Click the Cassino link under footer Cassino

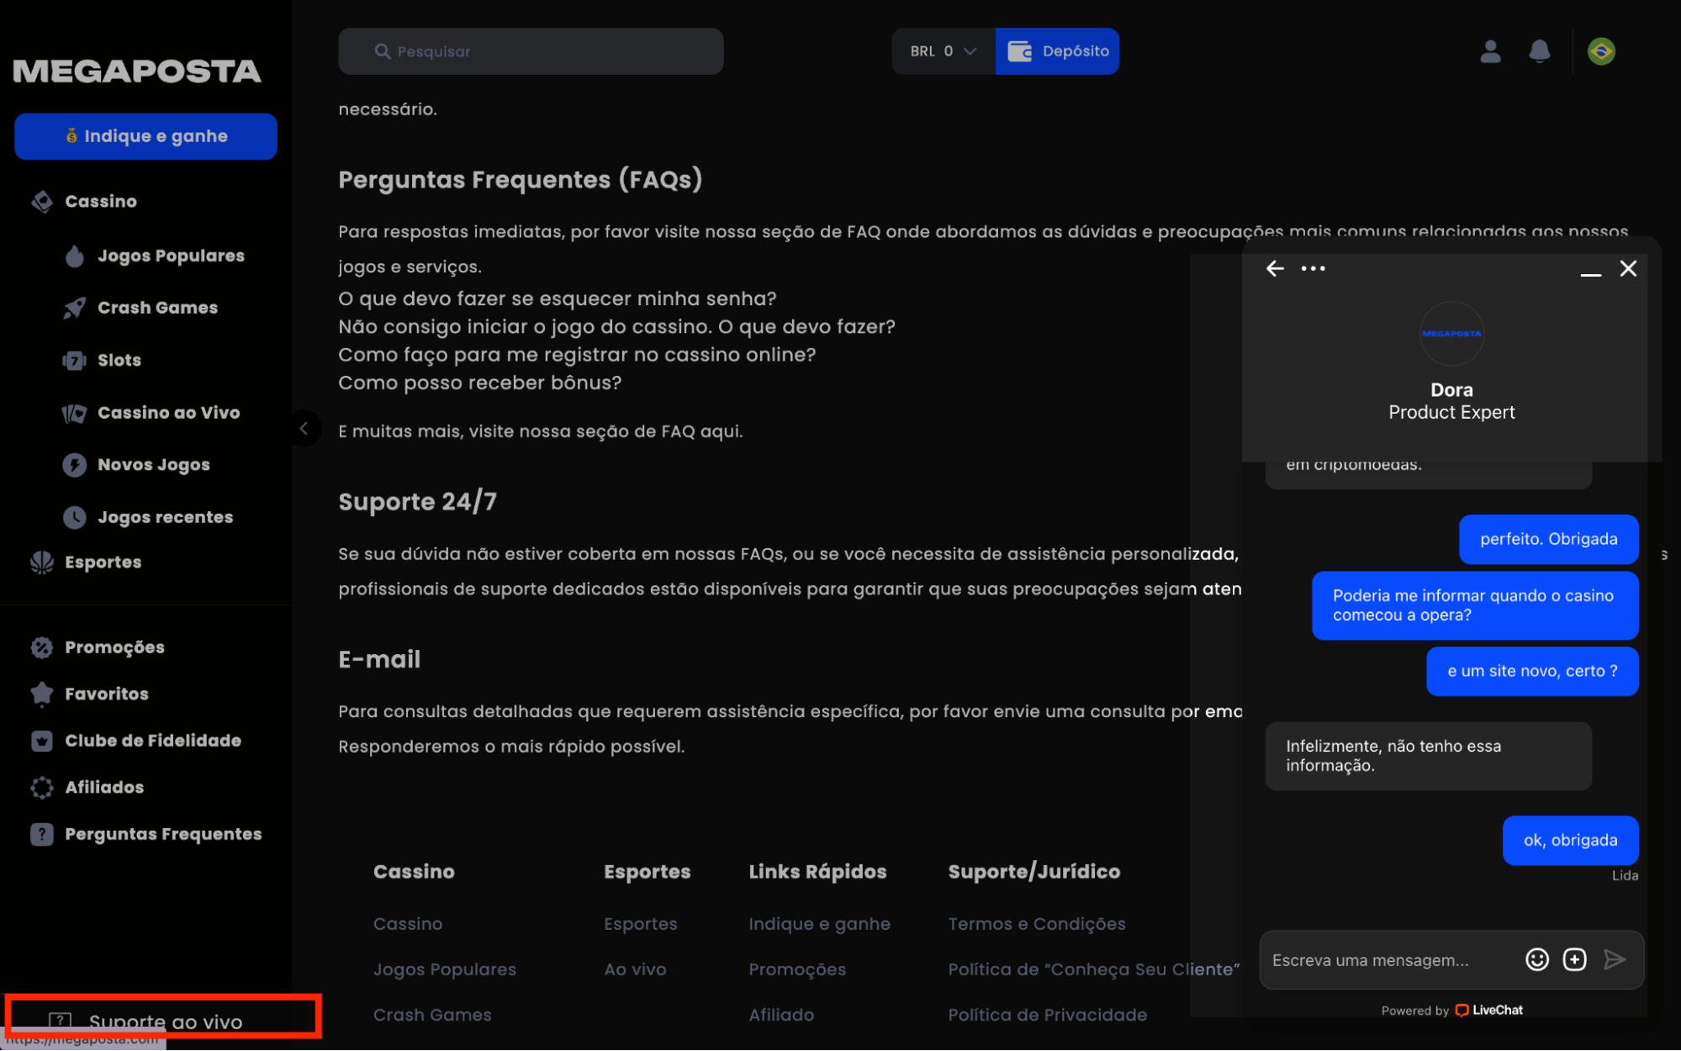tap(408, 923)
